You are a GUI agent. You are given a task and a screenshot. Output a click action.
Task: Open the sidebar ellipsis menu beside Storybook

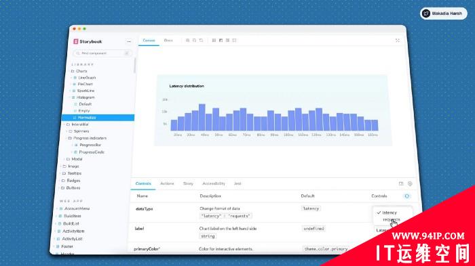click(x=129, y=42)
